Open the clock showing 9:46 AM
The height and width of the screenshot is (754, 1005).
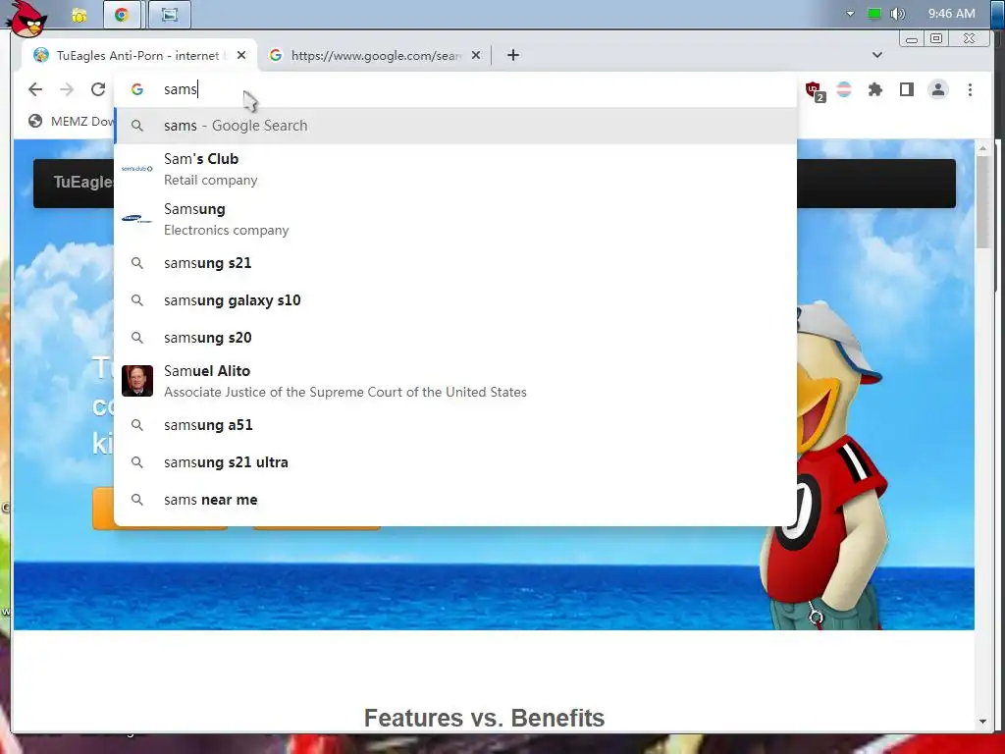coord(951,14)
